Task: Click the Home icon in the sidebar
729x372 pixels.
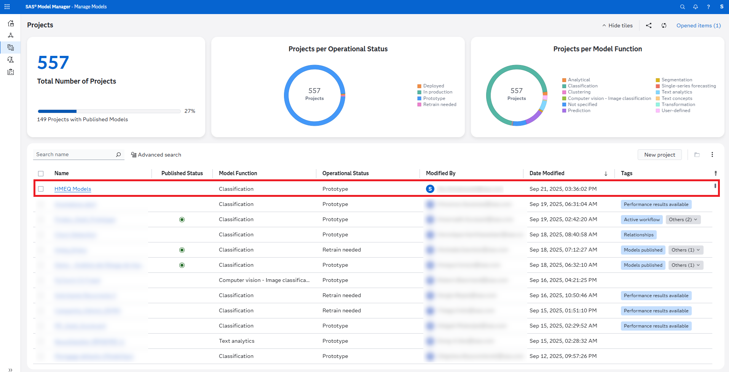Action: tap(11, 24)
